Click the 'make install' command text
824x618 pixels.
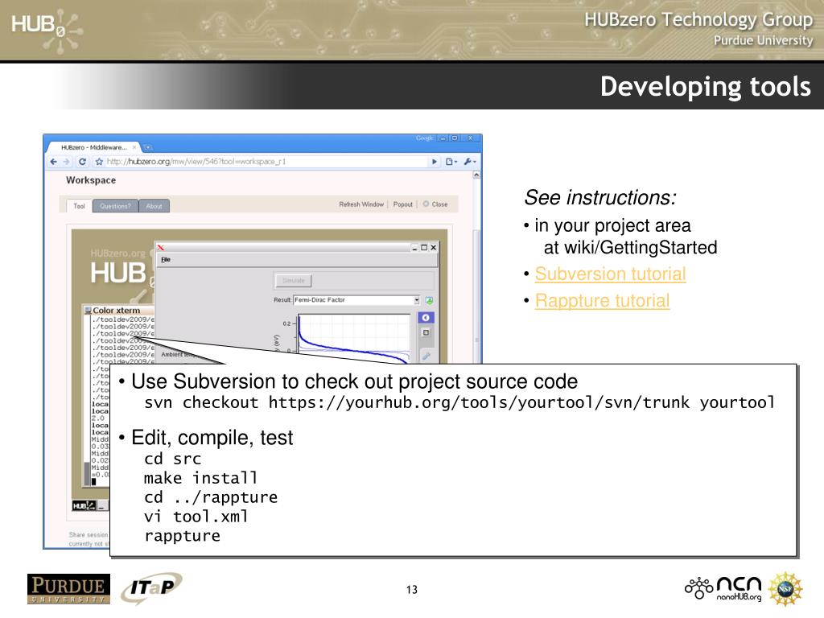pos(200,478)
